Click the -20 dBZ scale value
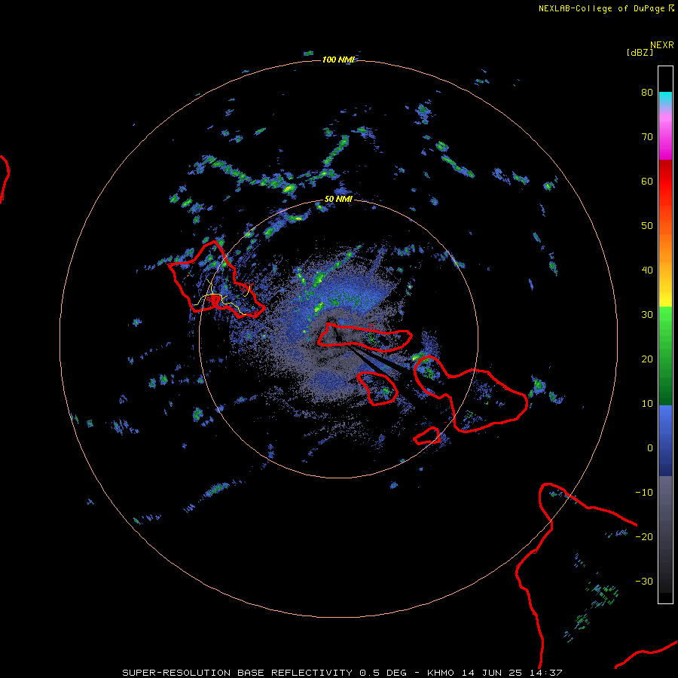Screen dimensions: 678x678 644,537
